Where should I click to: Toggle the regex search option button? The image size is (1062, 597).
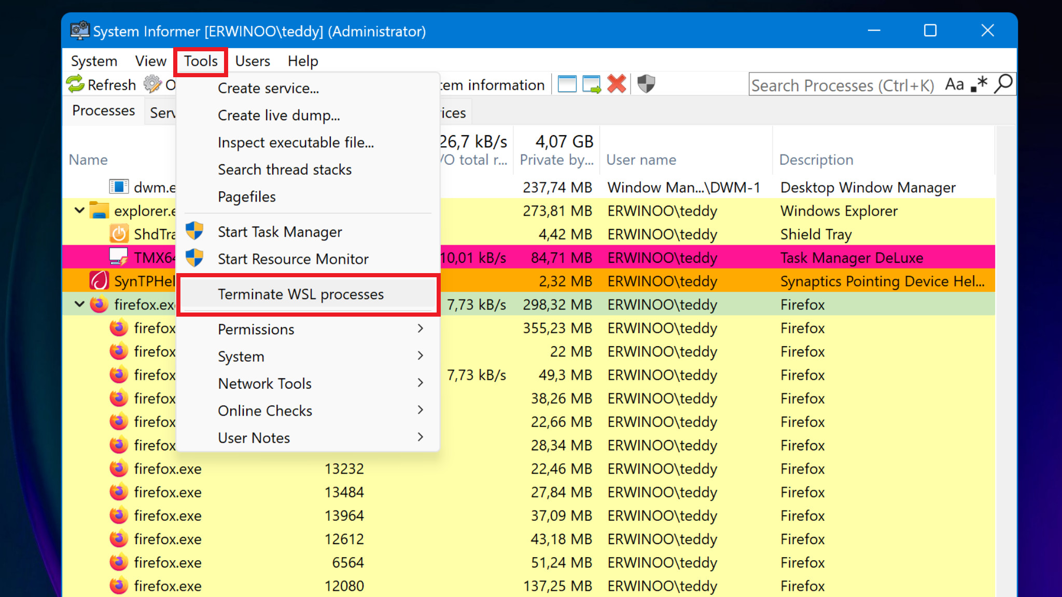point(979,84)
